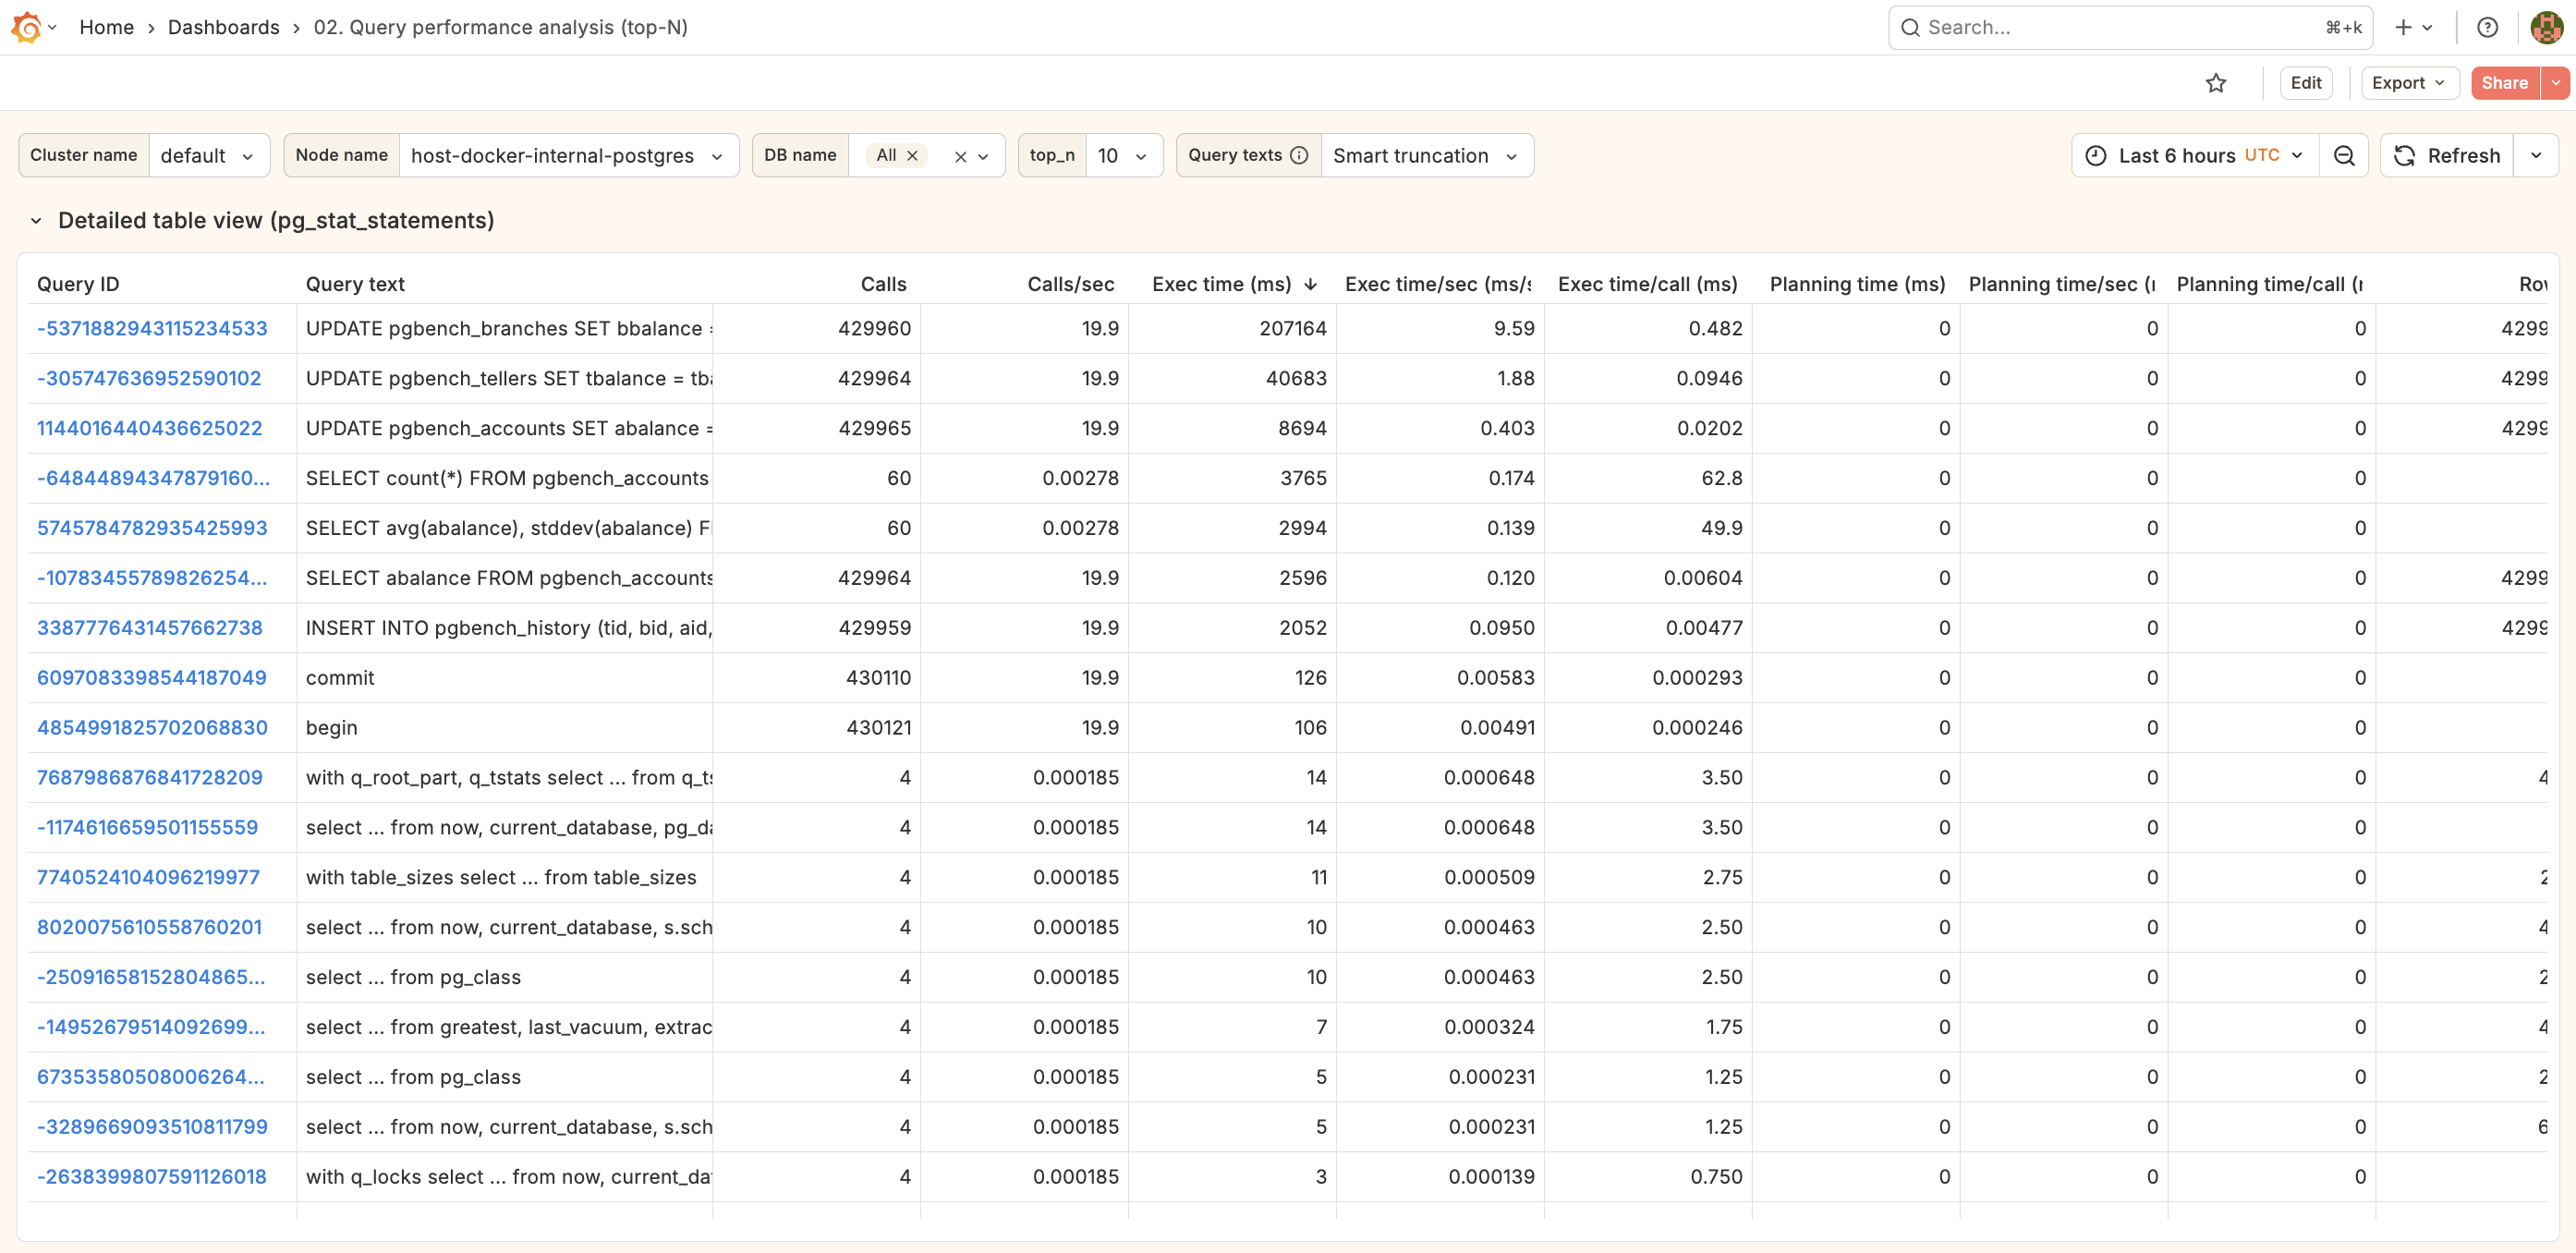This screenshot has width=2576, height=1253.
Task: Open the user profile avatar
Action: coord(2546,27)
